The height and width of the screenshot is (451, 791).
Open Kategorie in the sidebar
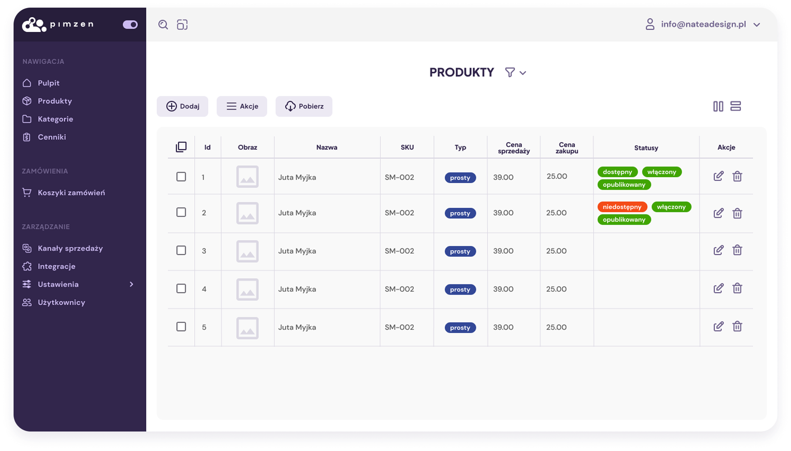(x=48, y=119)
